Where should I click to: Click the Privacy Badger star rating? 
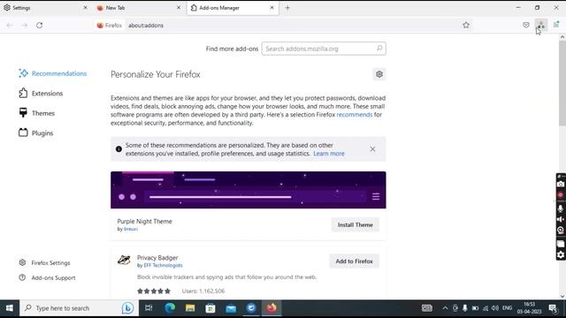154,291
